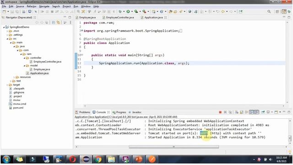Open the web browser globe icon
The height and width of the screenshot is (165, 293).
click(x=190, y=11)
